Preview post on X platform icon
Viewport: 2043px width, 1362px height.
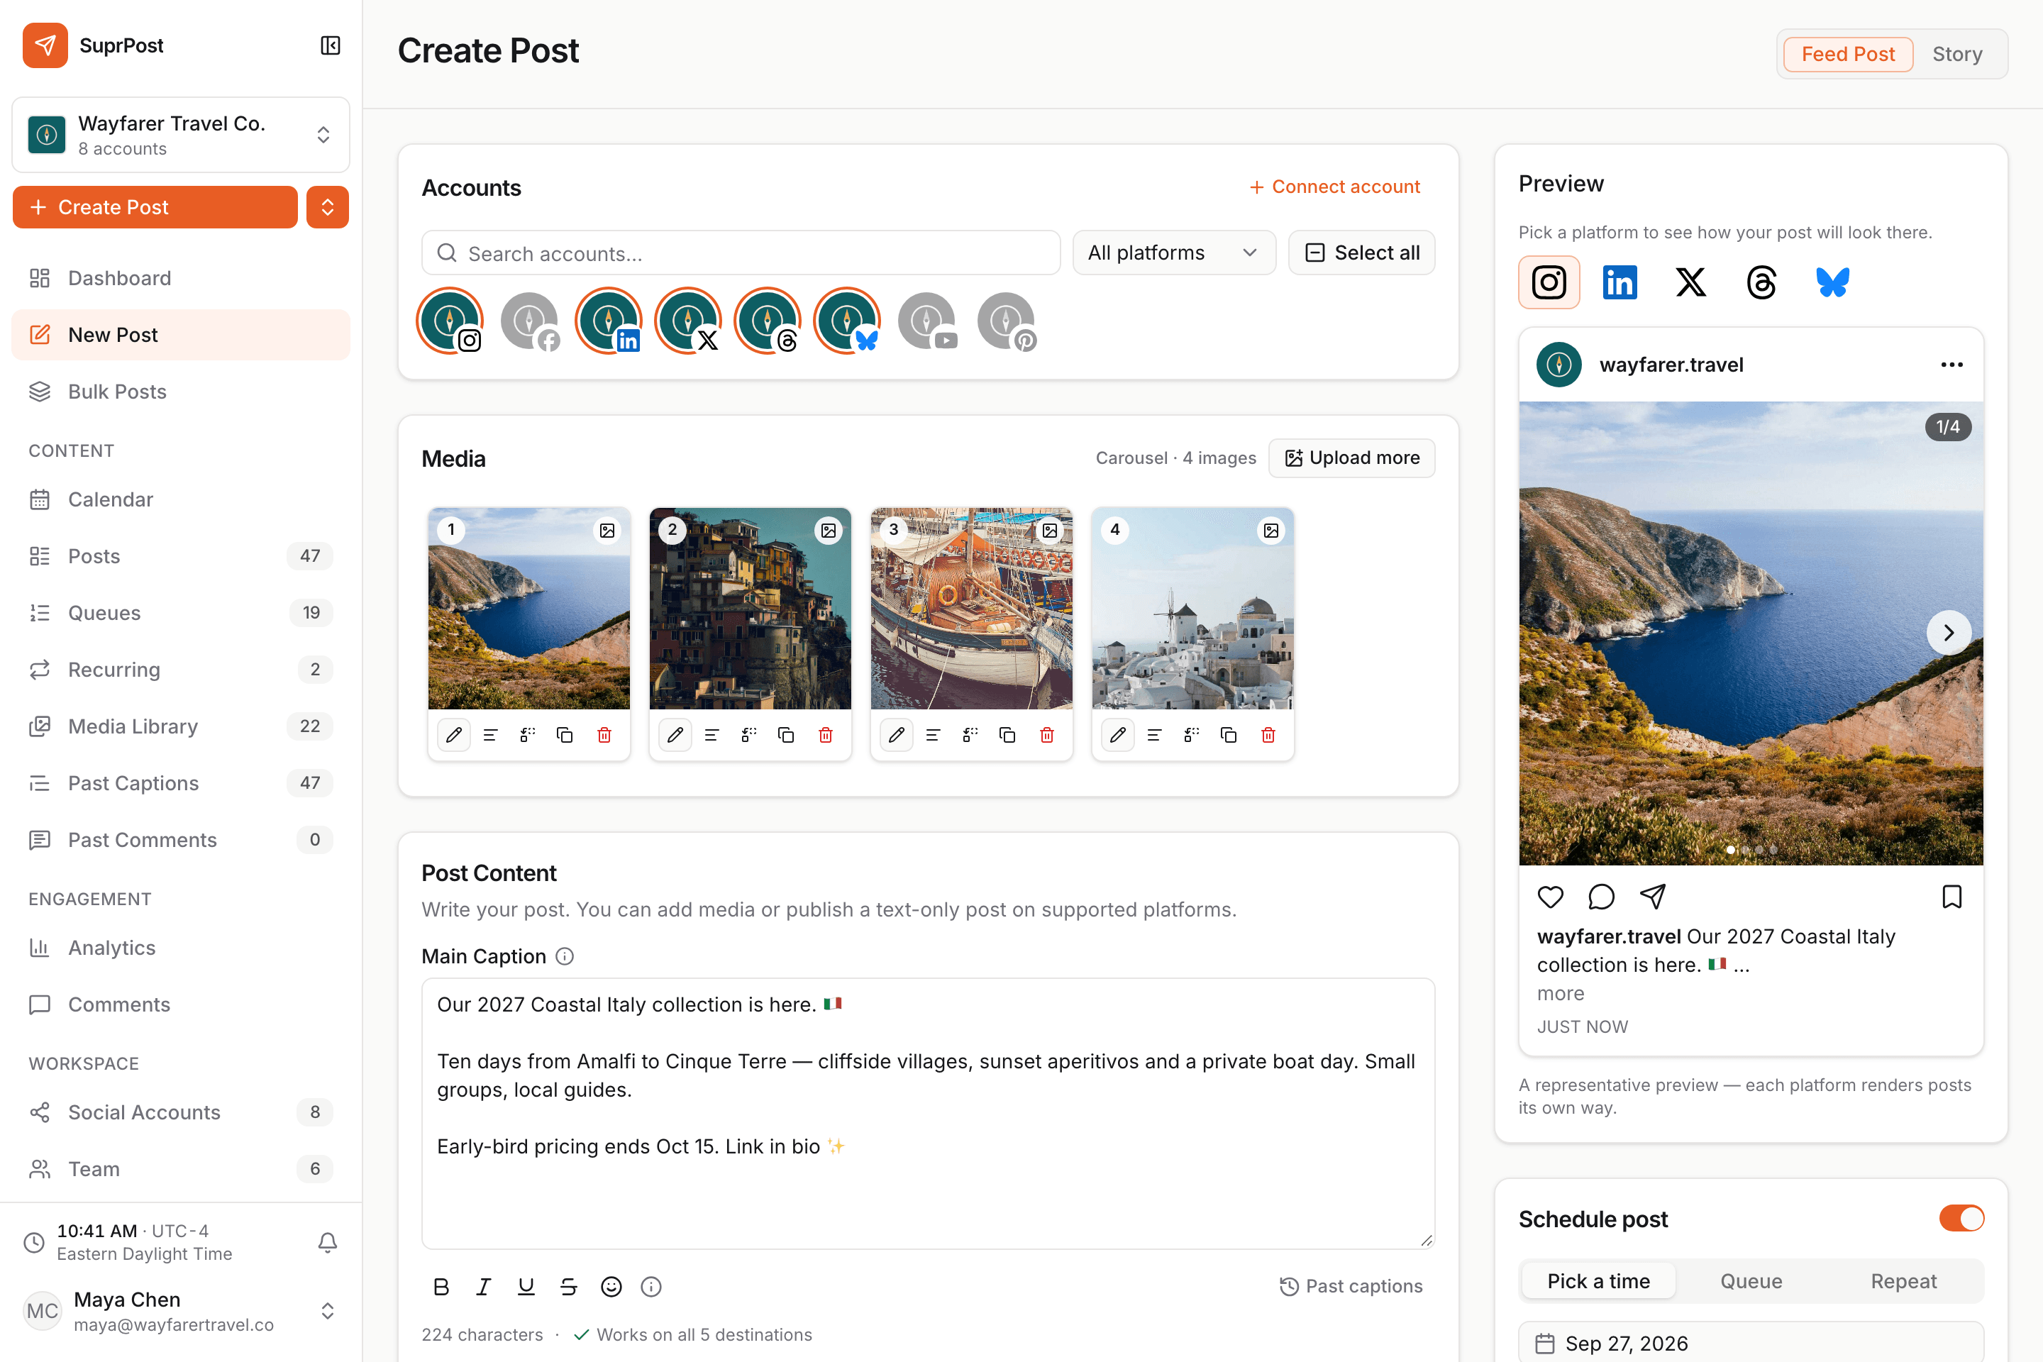point(1690,282)
